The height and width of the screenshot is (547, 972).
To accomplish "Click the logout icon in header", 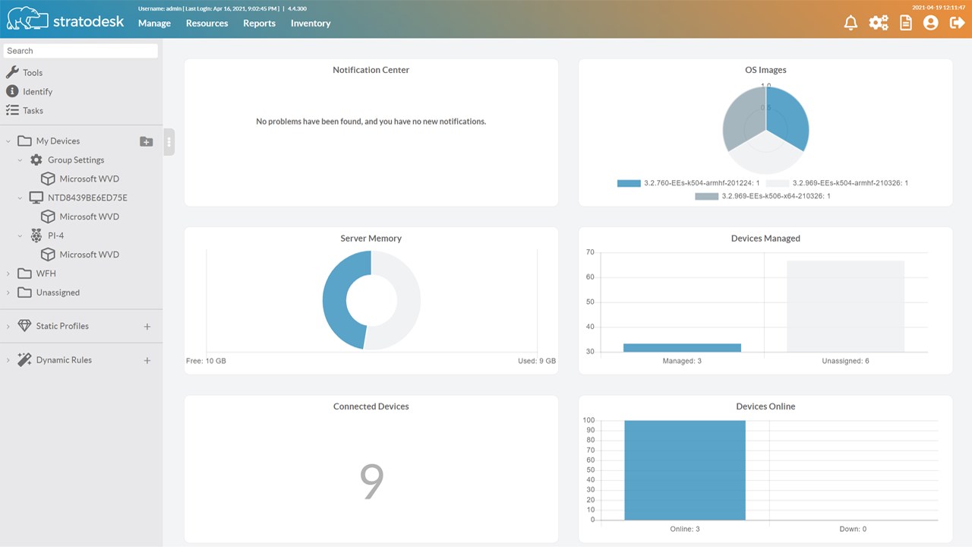I will [x=957, y=23].
